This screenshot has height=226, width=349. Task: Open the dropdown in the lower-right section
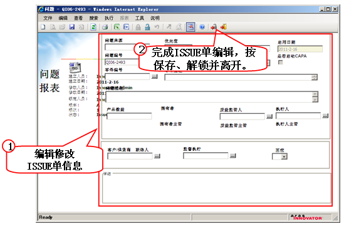click(284, 157)
